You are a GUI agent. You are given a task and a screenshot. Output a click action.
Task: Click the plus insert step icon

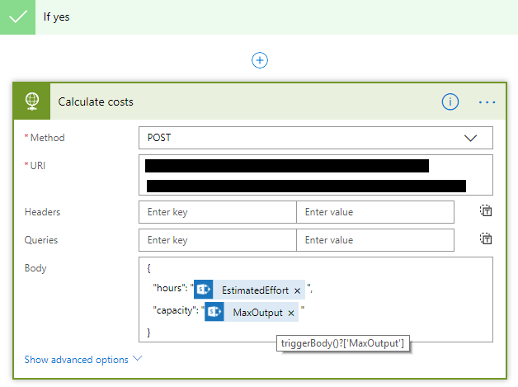coord(260,60)
